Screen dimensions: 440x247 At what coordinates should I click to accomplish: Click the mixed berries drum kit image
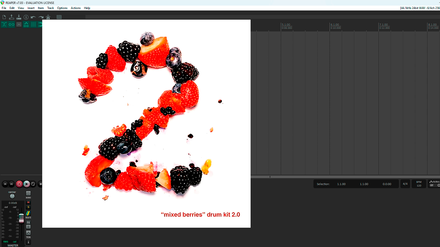(x=146, y=123)
